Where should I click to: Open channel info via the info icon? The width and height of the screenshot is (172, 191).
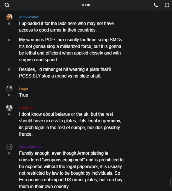click(x=167, y=5)
